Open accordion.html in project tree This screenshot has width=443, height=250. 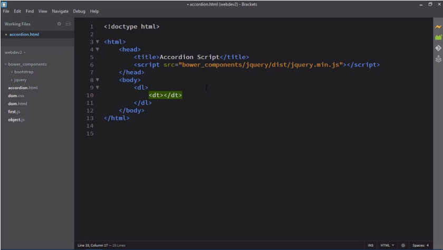(23, 88)
